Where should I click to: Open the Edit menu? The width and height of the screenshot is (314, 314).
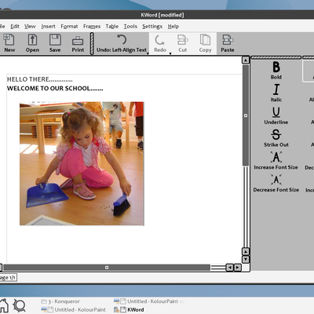pos(15,27)
